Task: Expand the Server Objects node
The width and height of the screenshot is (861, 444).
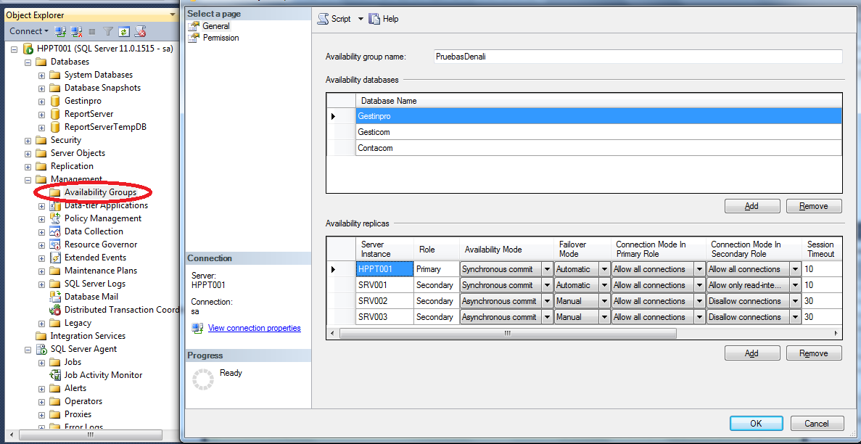Action: pyautogui.click(x=28, y=153)
